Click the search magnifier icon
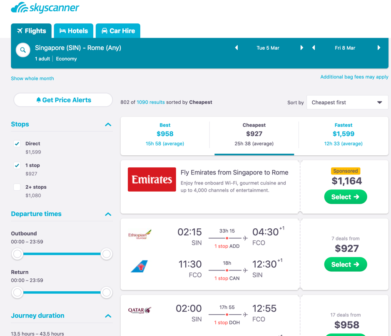The width and height of the screenshot is (391, 336). point(23,50)
